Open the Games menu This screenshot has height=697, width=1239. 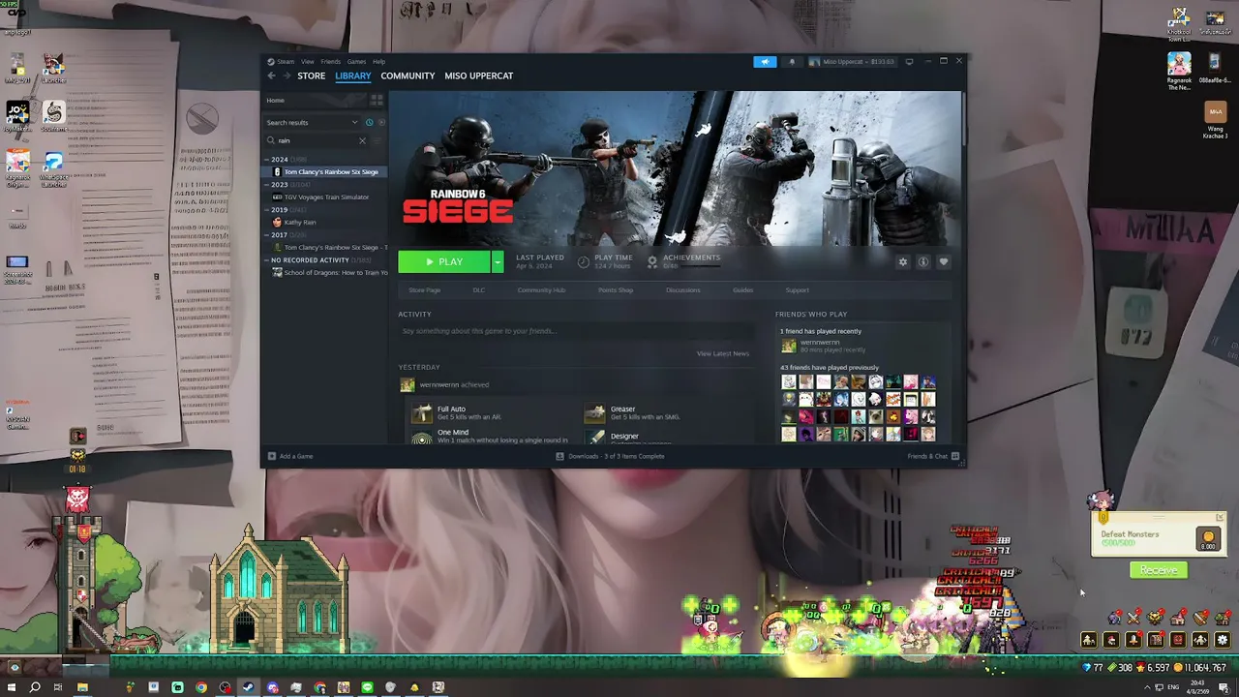point(356,62)
